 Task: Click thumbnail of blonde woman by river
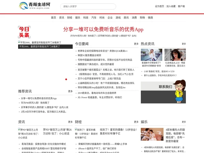[151, 55]
